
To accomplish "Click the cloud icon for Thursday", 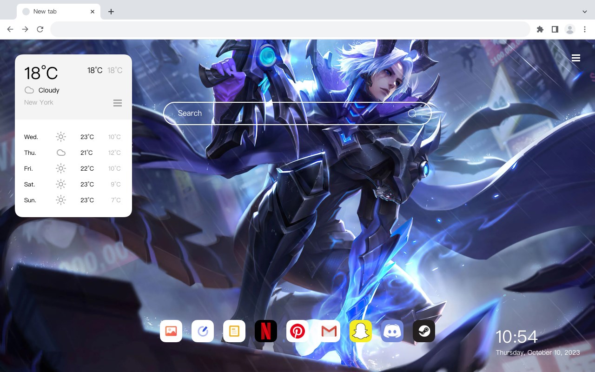I will (x=61, y=153).
